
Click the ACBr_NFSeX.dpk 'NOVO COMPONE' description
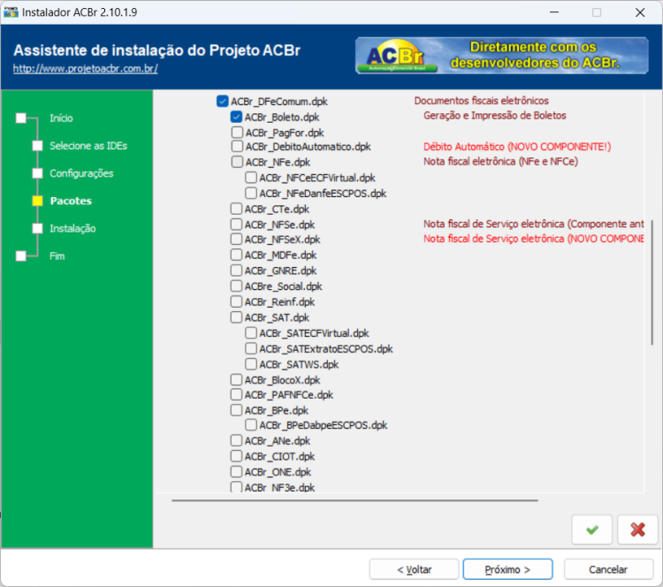pos(534,239)
